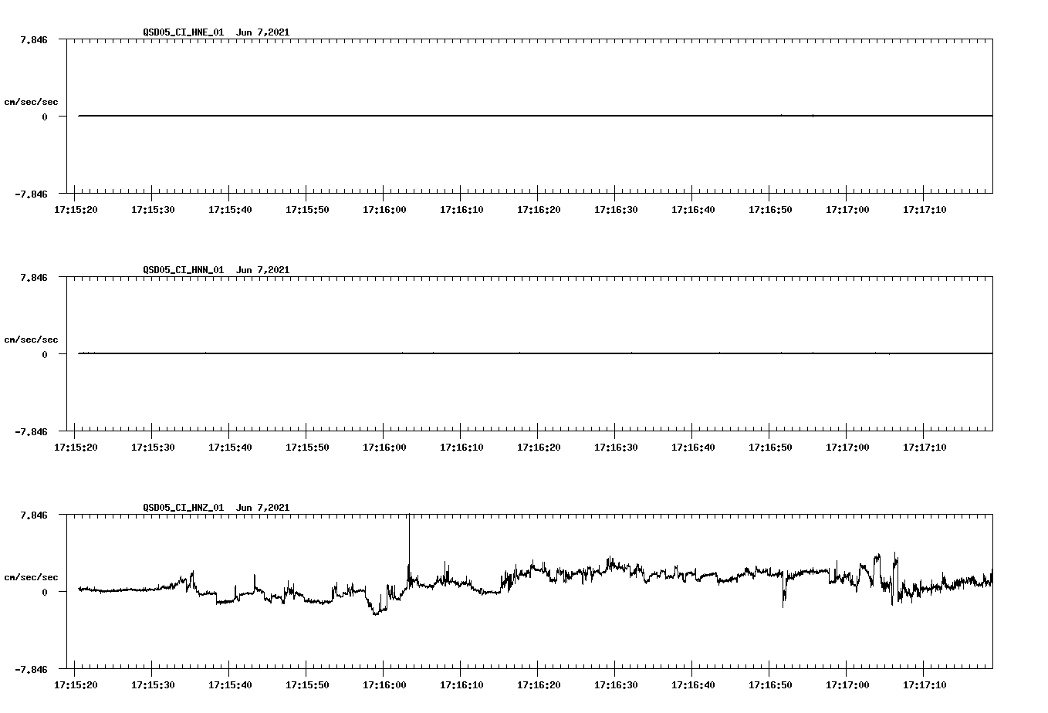This screenshot has height=713, width=1048.
Task: Click the 17:17:10 time label under HNE plot
Action: 925,210
